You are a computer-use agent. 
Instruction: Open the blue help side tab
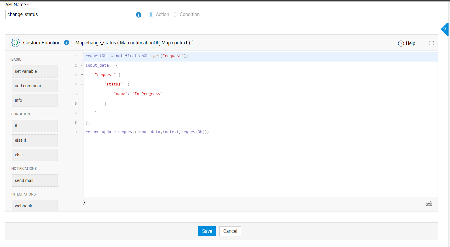(445, 30)
